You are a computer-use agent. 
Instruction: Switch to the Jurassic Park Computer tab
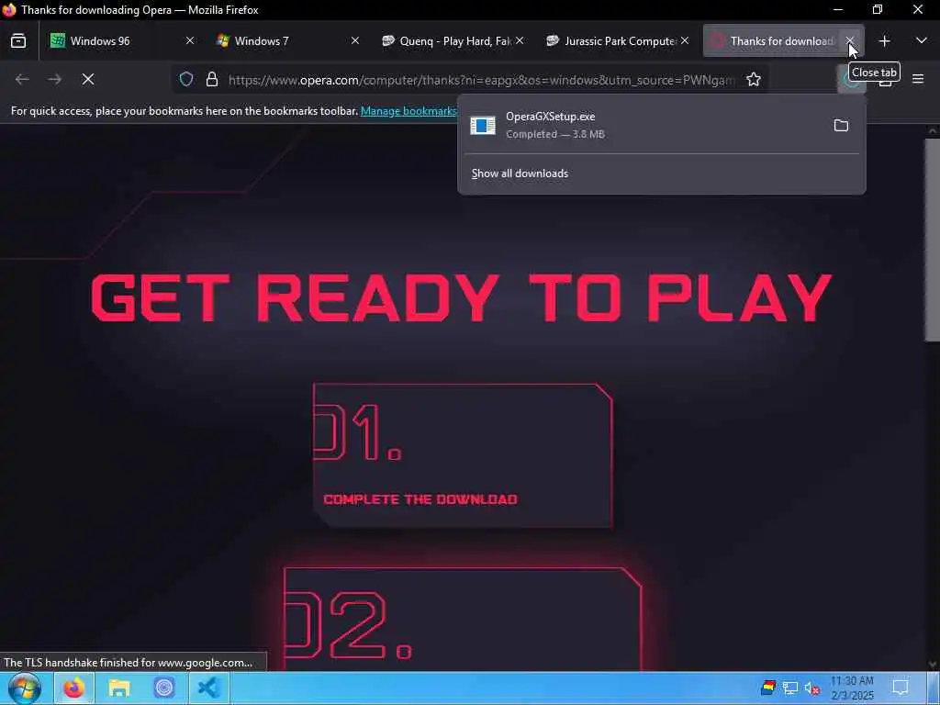(x=617, y=40)
